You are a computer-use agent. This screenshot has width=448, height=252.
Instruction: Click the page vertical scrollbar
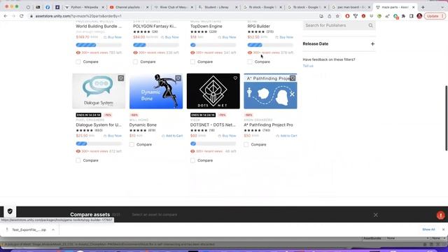pos(446,118)
